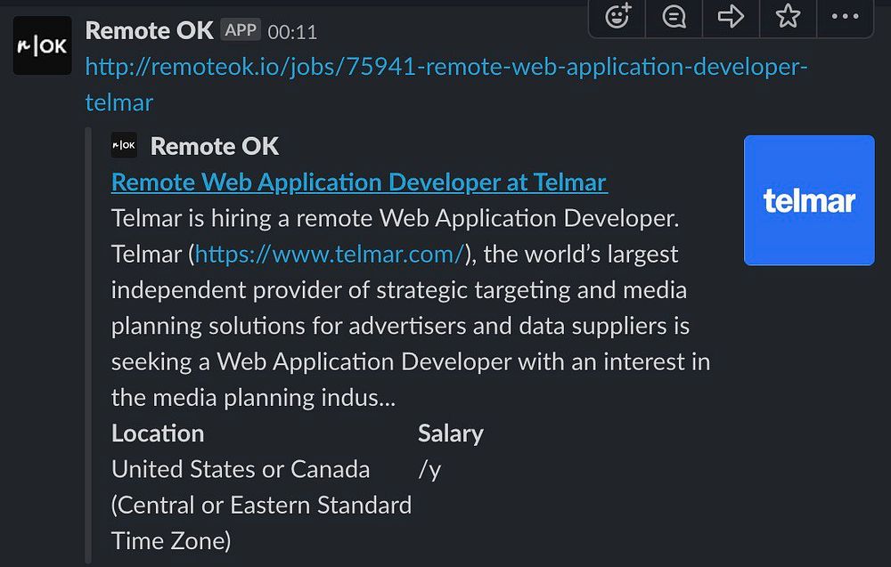Click the Remote OK app avatar
Viewport: 891px width, 567px height.
42,45
